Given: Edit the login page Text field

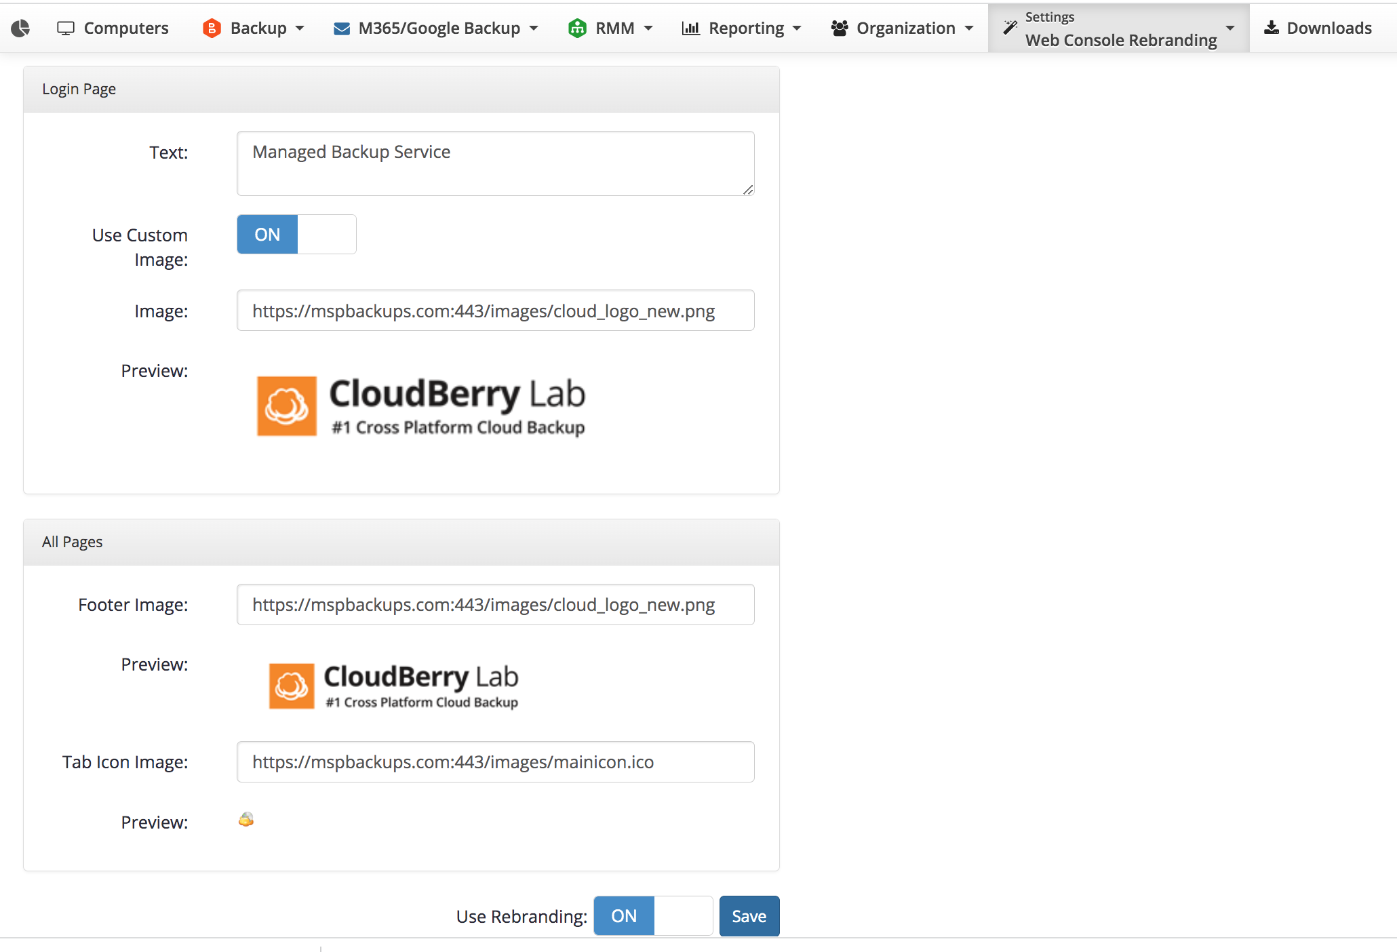Looking at the screenshot, I should 496,163.
